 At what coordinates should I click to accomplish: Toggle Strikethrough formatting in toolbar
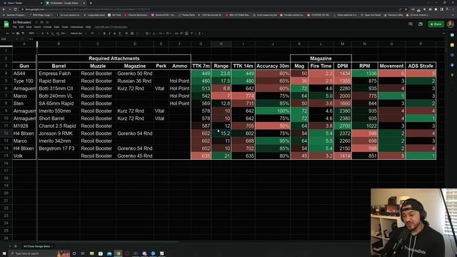[x=114, y=34]
